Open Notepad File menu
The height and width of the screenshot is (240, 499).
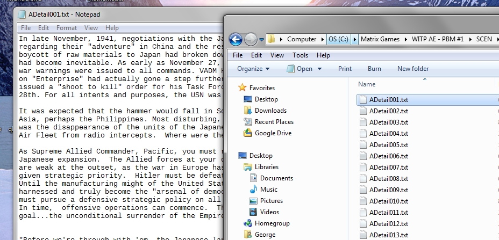(26, 28)
